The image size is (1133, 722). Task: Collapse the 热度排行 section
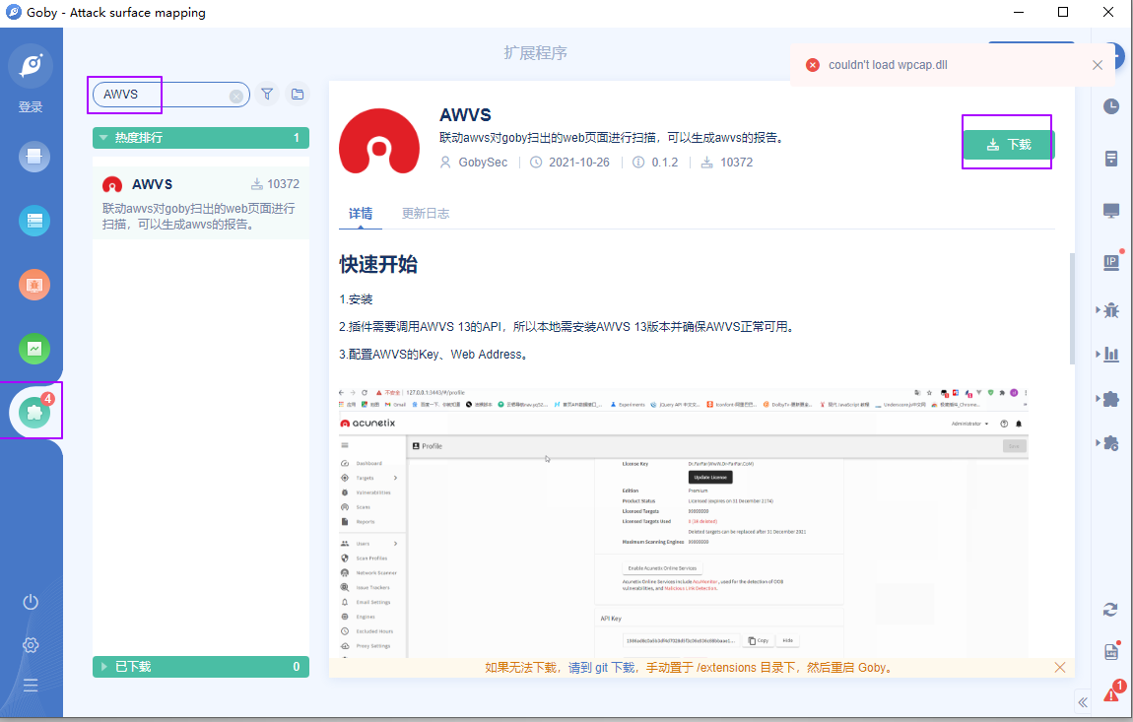pos(201,137)
